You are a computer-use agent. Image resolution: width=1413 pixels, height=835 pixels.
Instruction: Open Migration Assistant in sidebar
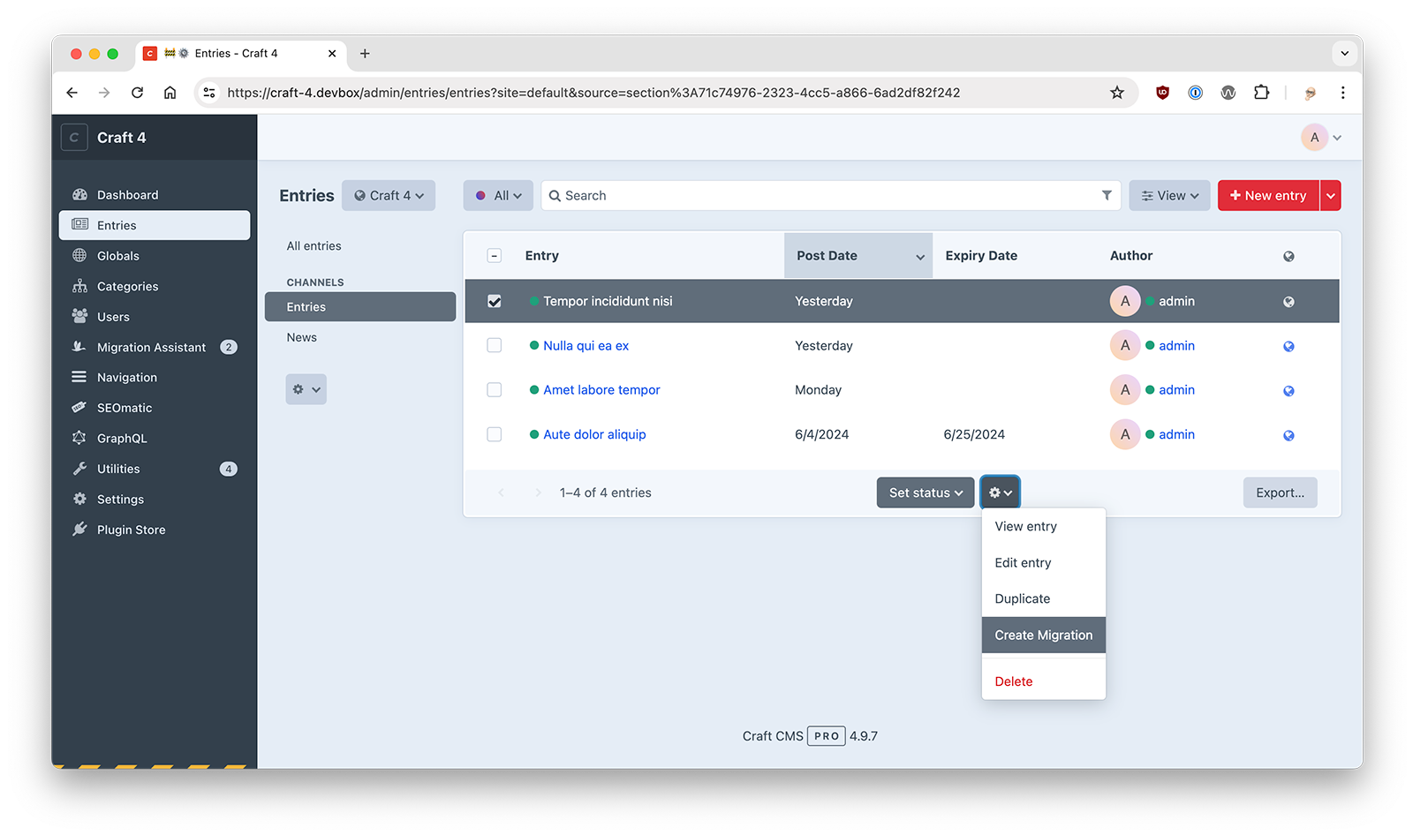pos(151,347)
